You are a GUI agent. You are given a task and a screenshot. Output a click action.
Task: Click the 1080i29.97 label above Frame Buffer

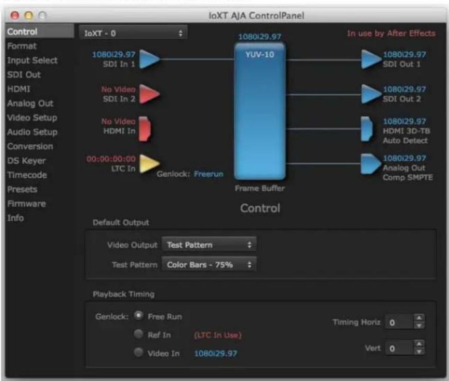tap(260, 37)
